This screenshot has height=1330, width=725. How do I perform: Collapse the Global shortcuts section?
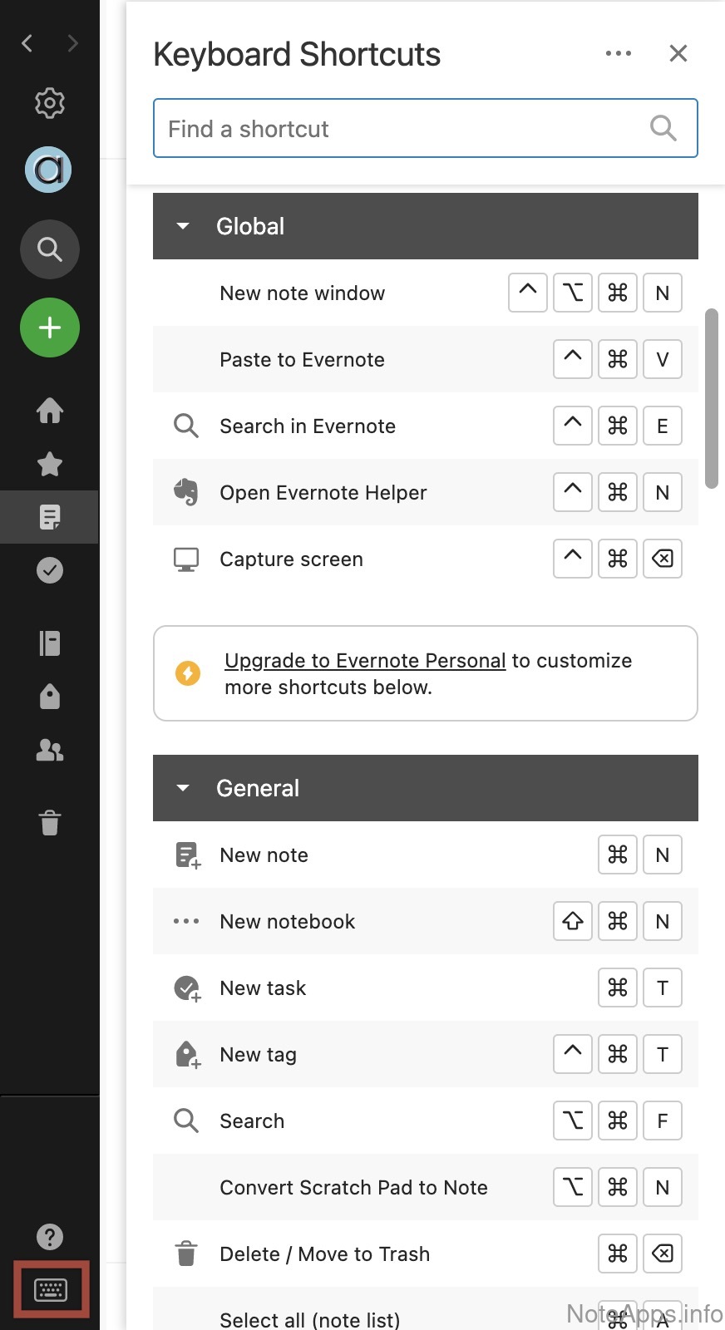click(183, 226)
